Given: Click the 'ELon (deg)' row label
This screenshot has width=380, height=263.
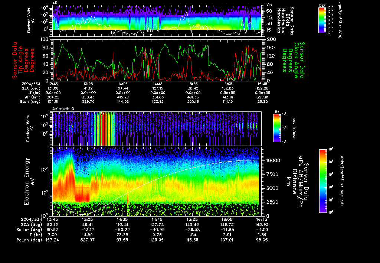Looking at the screenshot, I should [x=30, y=102].
